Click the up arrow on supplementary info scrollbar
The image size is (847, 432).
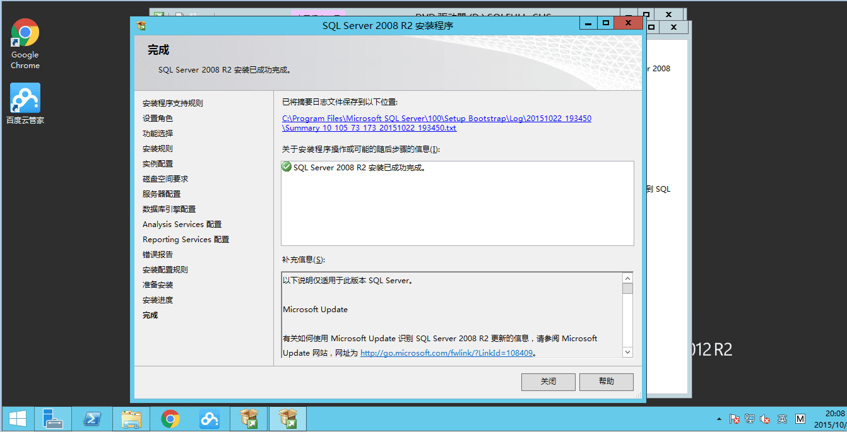point(627,277)
